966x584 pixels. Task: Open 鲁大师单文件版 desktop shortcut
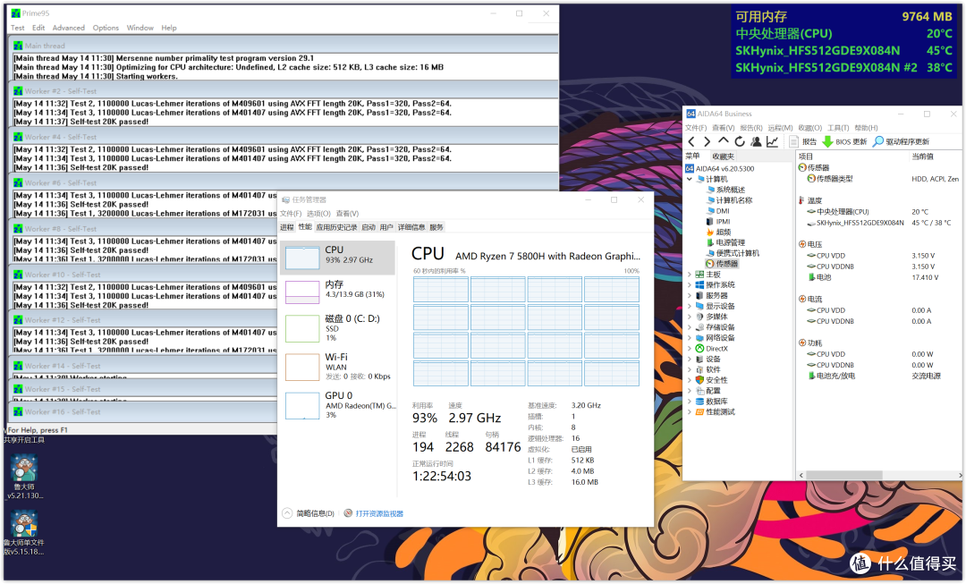(x=24, y=533)
